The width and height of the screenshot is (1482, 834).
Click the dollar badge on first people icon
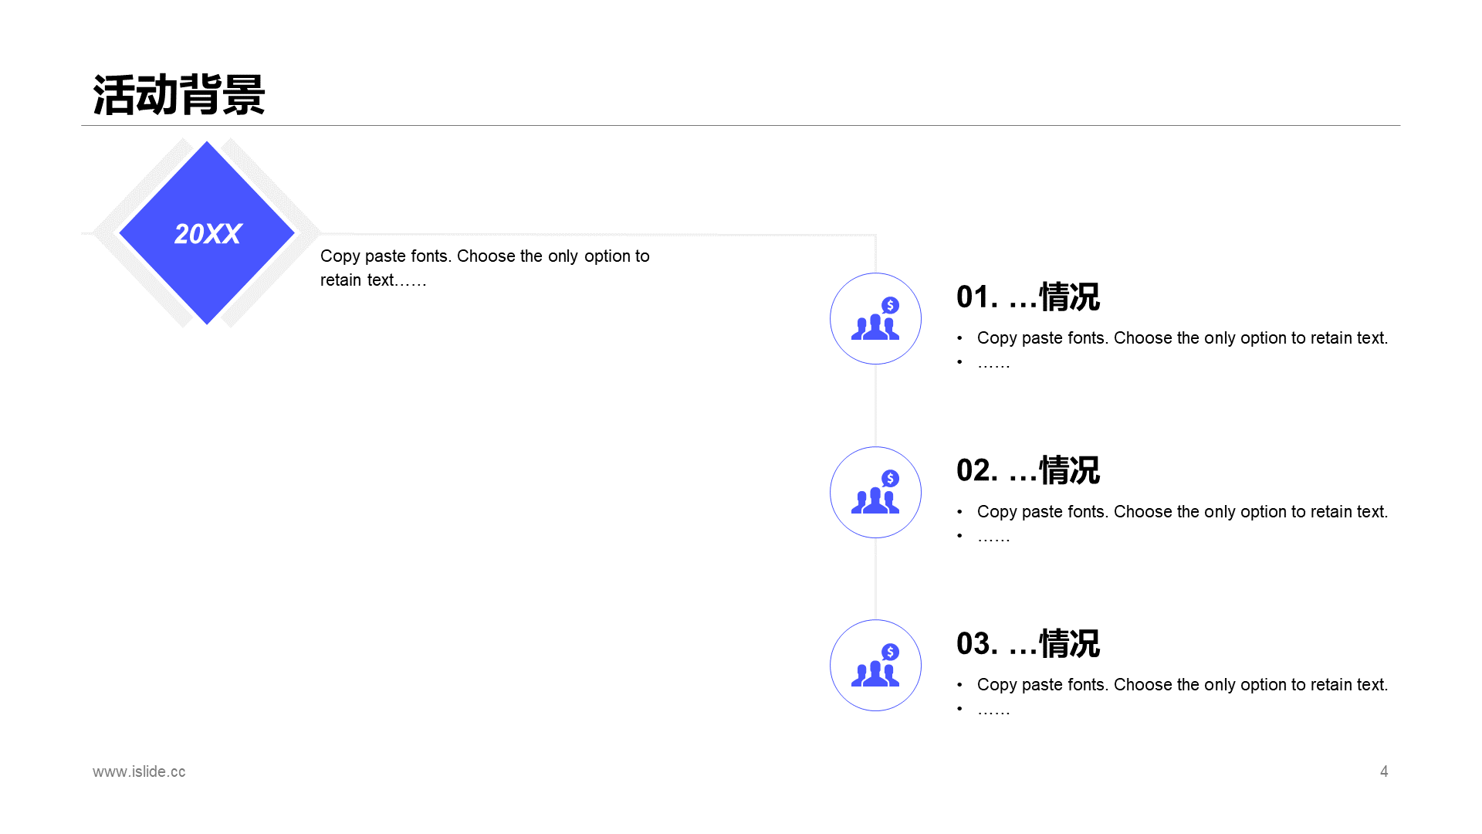point(890,305)
